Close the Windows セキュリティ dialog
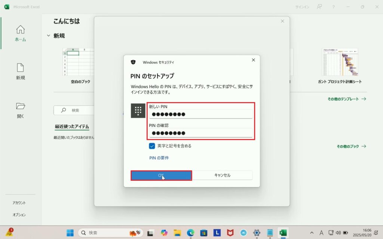Viewport: 383px width, 239px height. [253, 60]
